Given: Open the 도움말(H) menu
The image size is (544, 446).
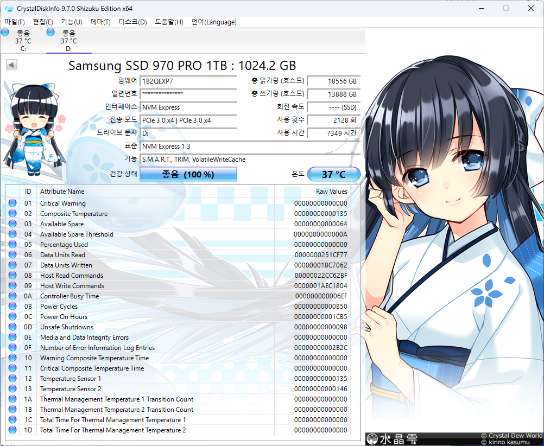Looking at the screenshot, I should [169, 22].
